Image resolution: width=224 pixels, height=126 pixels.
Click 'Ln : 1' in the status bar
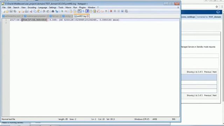tap(94, 119)
